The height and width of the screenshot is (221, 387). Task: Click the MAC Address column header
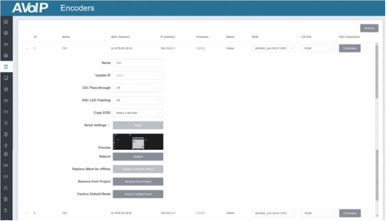[x=120, y=37]
